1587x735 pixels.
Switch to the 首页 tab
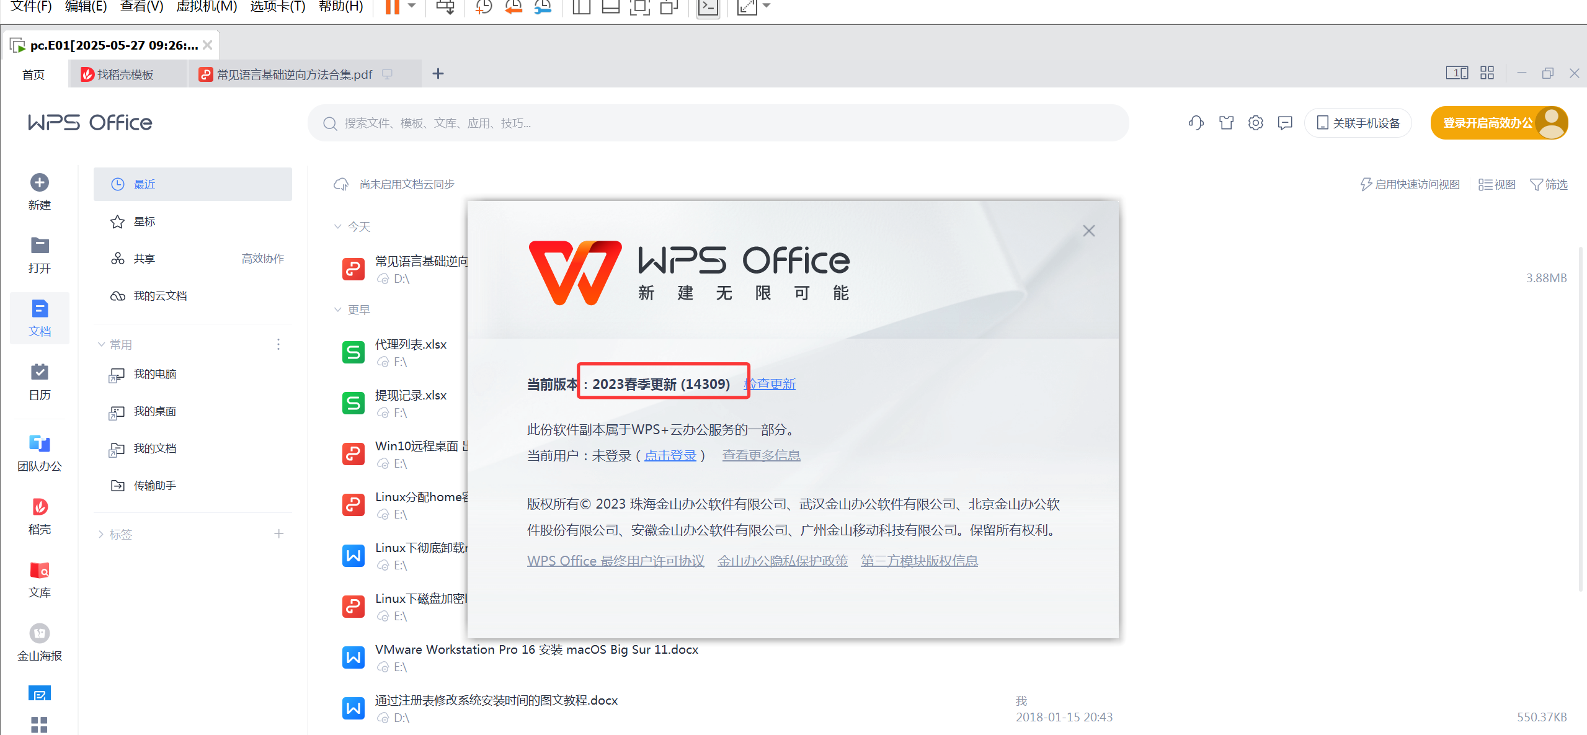click(33, 74)
